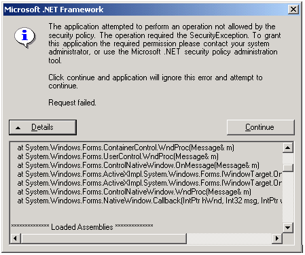Viewport: 305px width, 255px height.
Task: Click the ControlNativeWindow.OnMessage trace line
Action: pos(138,165)
